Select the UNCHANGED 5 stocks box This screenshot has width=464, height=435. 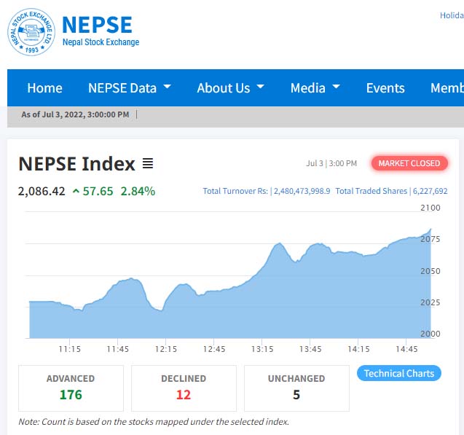click(296, 388)
